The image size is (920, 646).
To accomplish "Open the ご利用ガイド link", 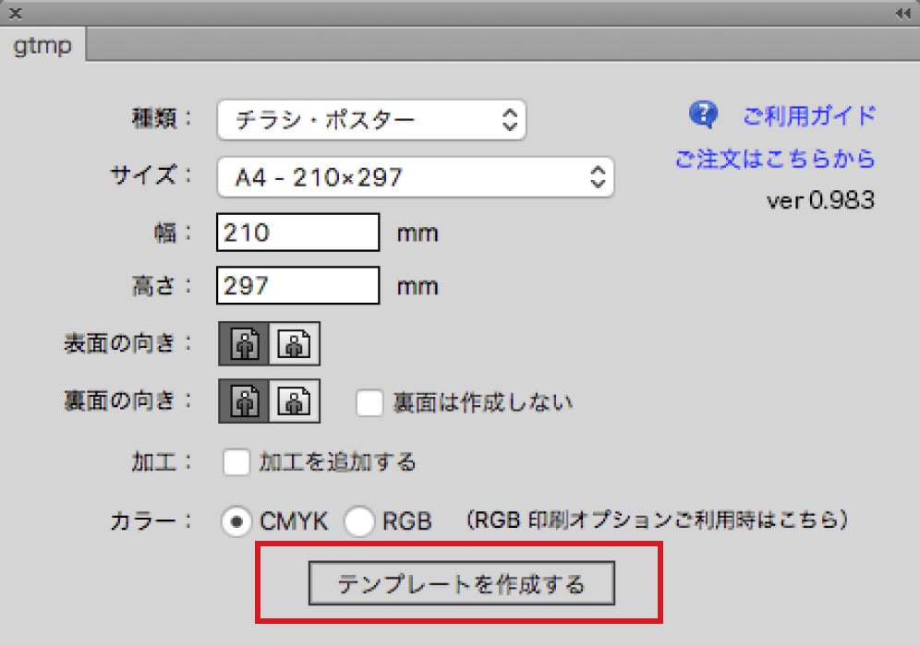I will coord(809,116).
